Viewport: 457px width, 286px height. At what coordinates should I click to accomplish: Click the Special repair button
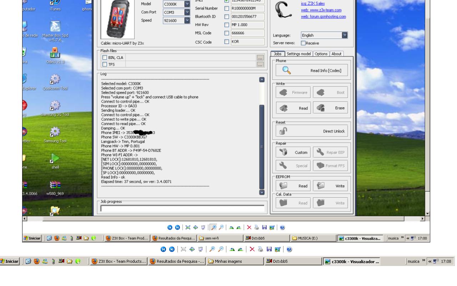coord(293,166)
